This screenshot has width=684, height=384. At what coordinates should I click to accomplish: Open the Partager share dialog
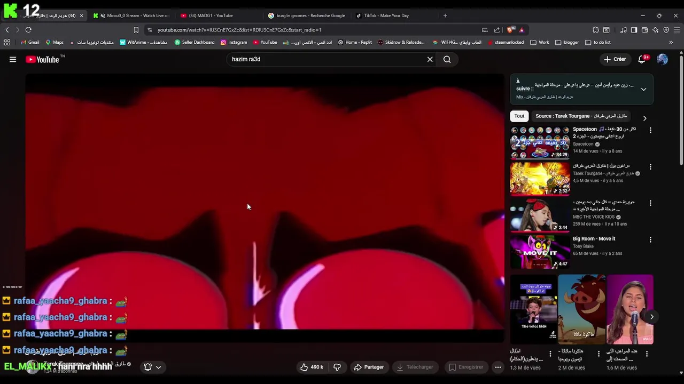369,367
